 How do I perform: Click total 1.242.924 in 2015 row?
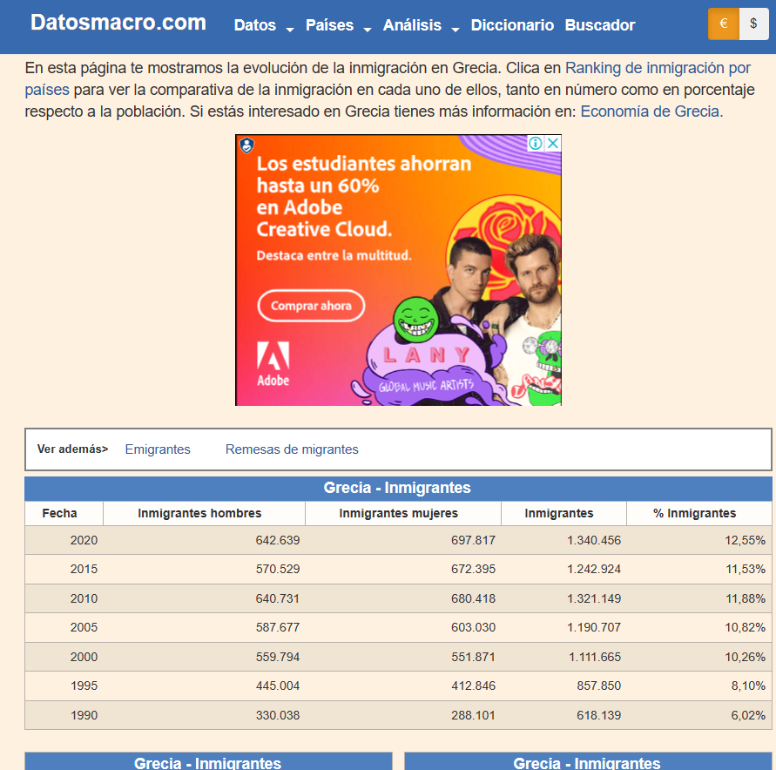click(x=594, y=569)
